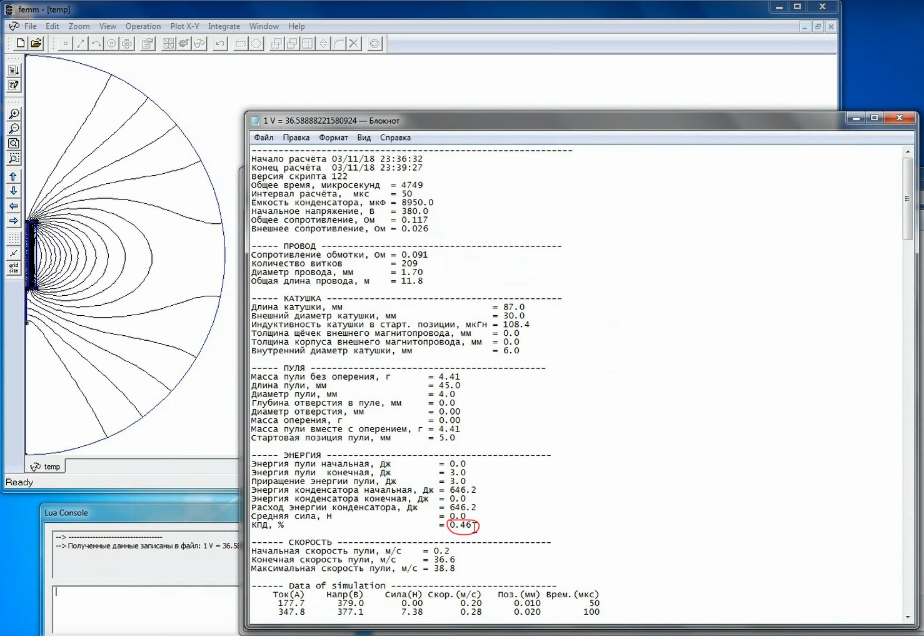The width and height of the screenshot is (924, 636).
Task: Click the Notepad vertical scrollbar thumb
Action: (x=907, y=198)
